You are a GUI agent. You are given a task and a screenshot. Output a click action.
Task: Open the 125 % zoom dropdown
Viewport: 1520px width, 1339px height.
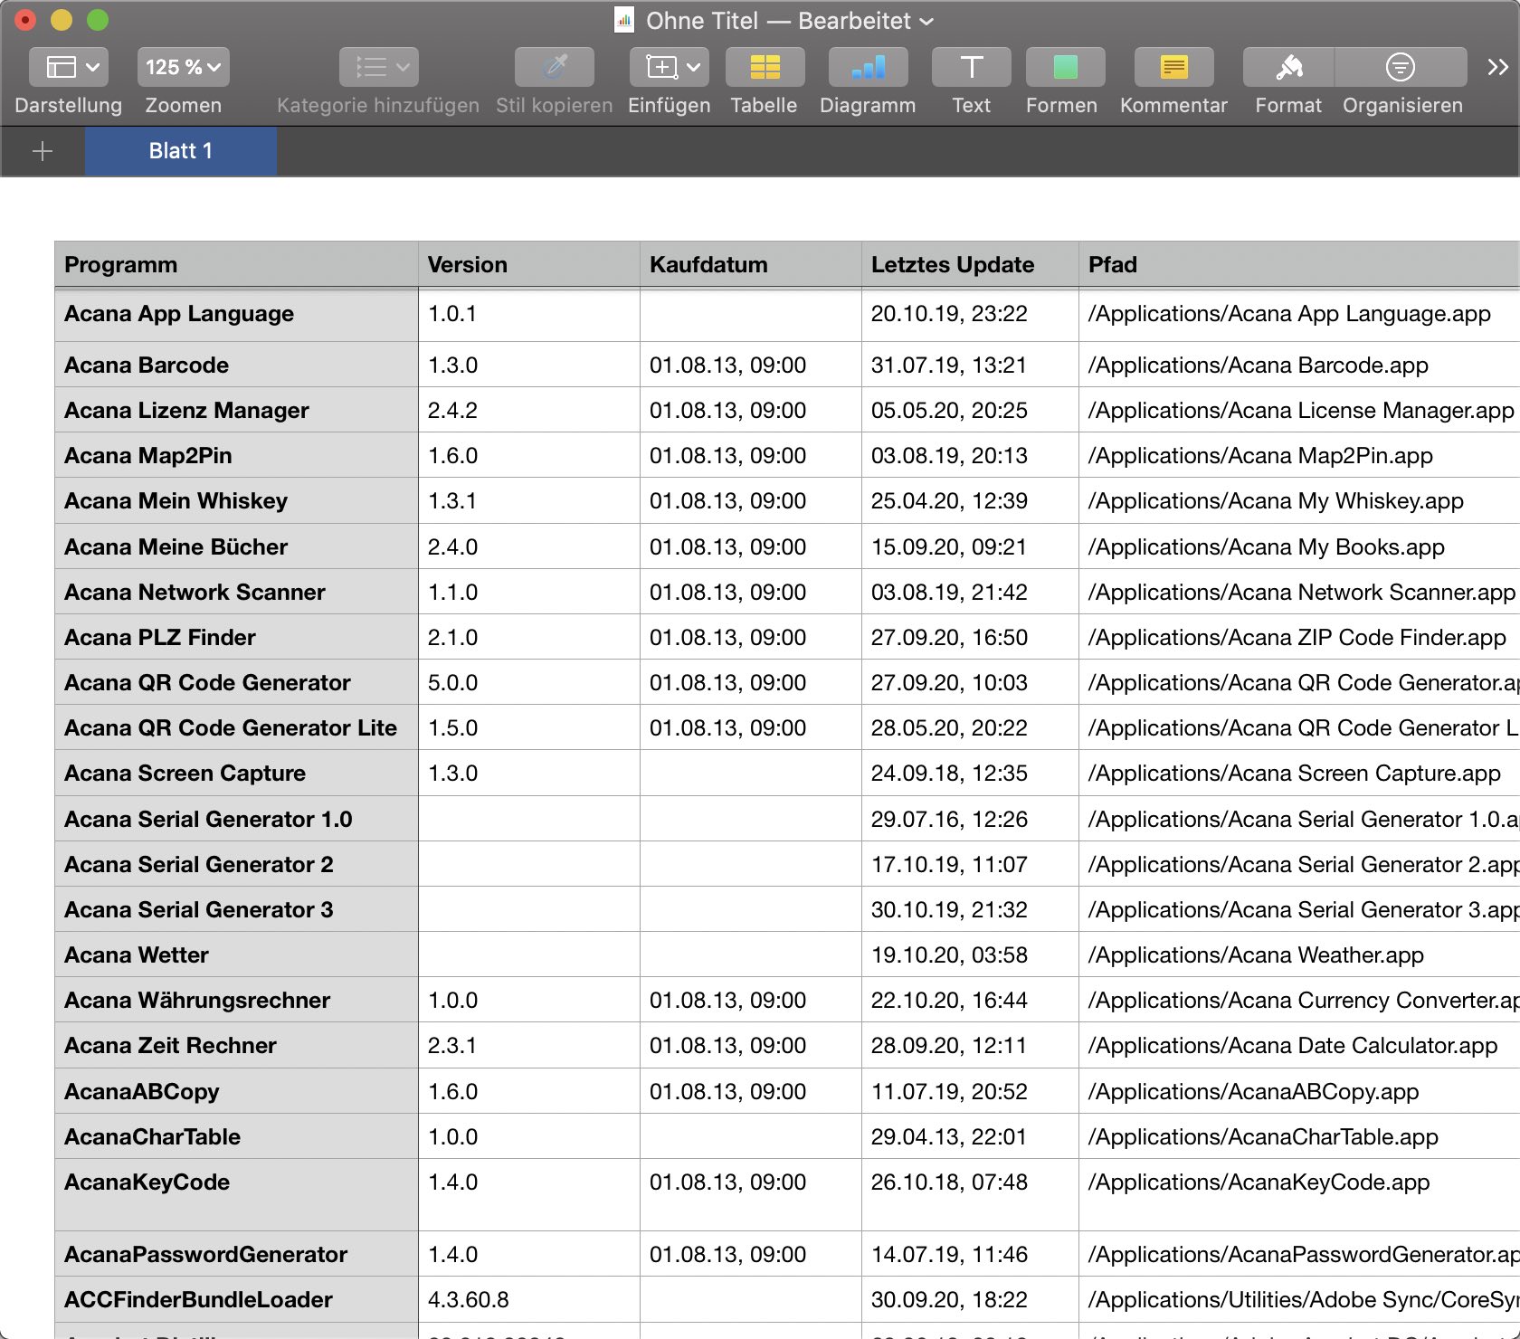coord(183,67)
